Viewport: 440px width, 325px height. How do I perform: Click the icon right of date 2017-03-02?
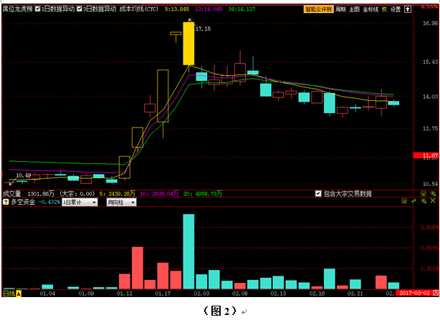pos(434,294)
